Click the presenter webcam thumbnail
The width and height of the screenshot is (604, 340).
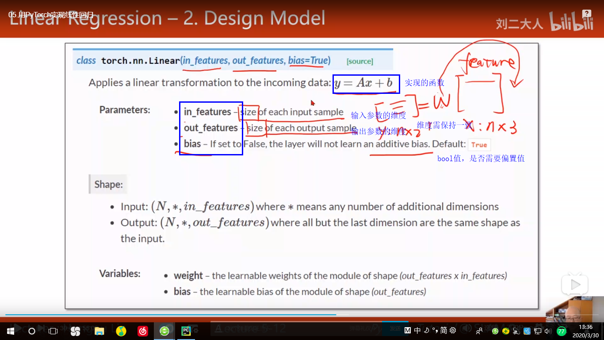coord(575,309)
